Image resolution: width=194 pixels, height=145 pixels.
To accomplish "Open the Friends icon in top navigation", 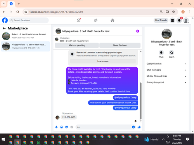I will [x=95, y=20].
